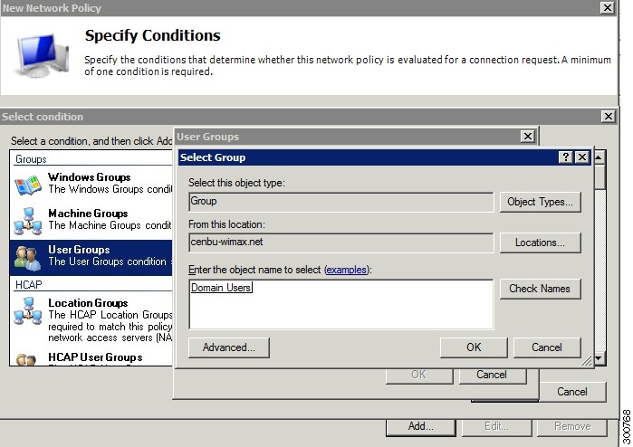Viewport: 633px width, 447px height.
Task: Cancel the Select Group dialog
Action: click(x=547, y=347)
